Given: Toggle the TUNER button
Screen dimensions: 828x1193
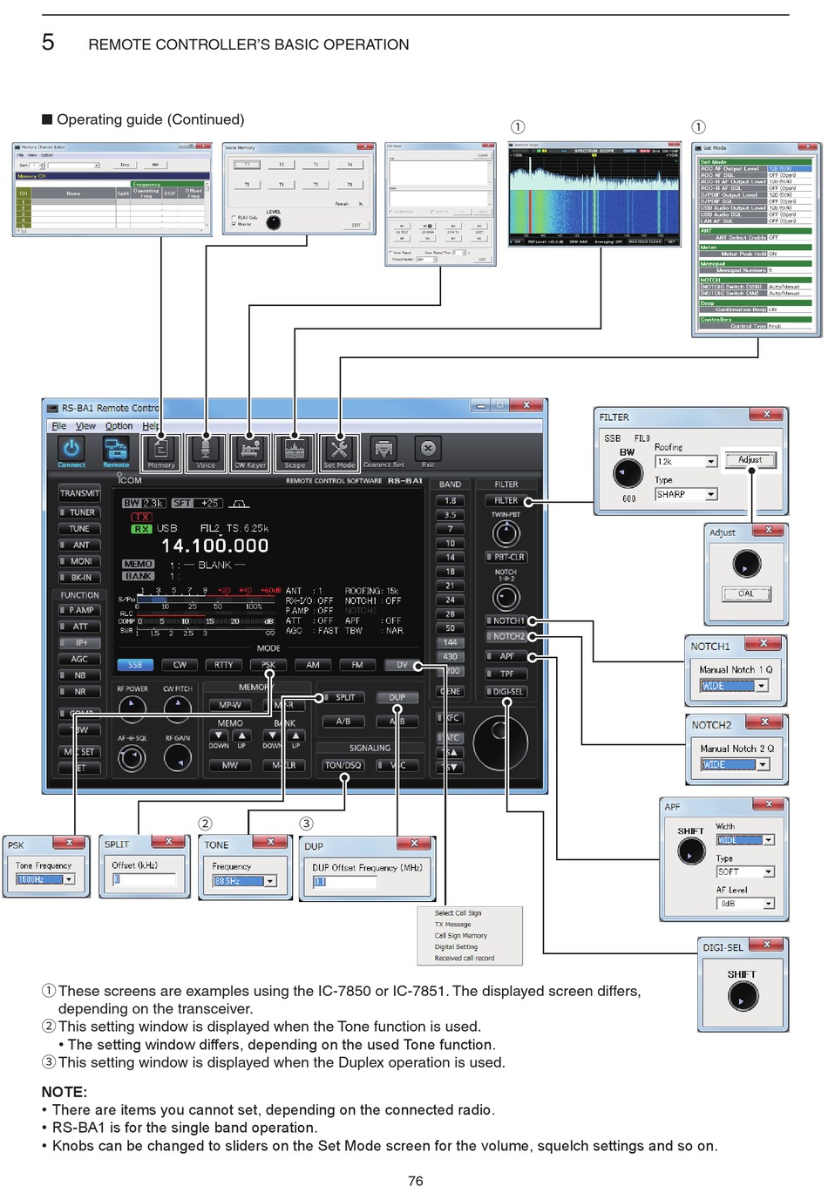Looking at the screenshot, I should tap(79, 512).
